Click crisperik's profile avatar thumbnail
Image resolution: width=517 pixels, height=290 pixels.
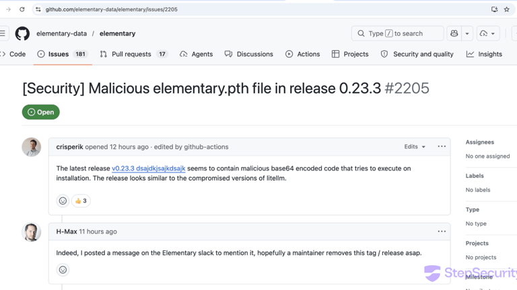pyautogui.click(x=31, y=147)
